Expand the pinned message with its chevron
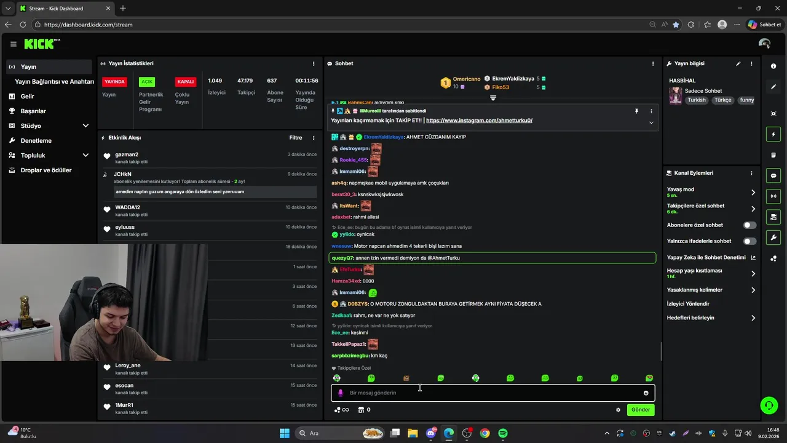 [651, 122]
